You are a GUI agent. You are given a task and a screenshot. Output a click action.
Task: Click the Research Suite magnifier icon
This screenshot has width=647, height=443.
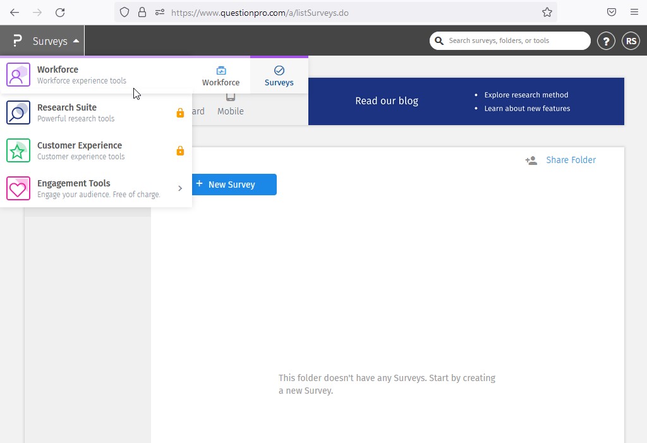pos(18,113)
